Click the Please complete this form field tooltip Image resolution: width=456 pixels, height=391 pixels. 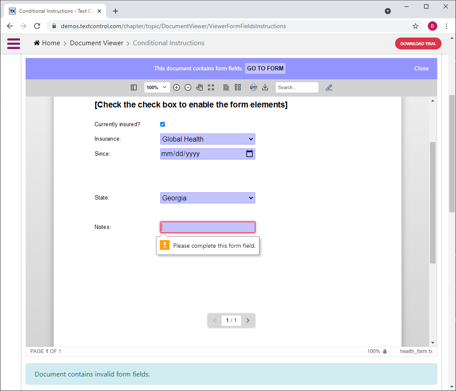click(208, 246)
